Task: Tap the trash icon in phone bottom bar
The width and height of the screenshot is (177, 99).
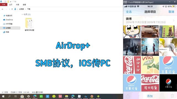Action: click(172, 96)
